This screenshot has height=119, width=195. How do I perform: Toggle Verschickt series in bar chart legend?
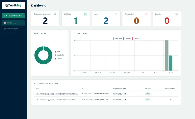coord(117,38)
